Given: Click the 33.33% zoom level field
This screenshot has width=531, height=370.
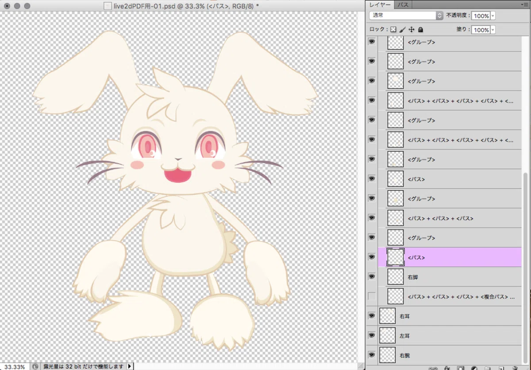Looking at the screenshot, I should click(15, 366).
